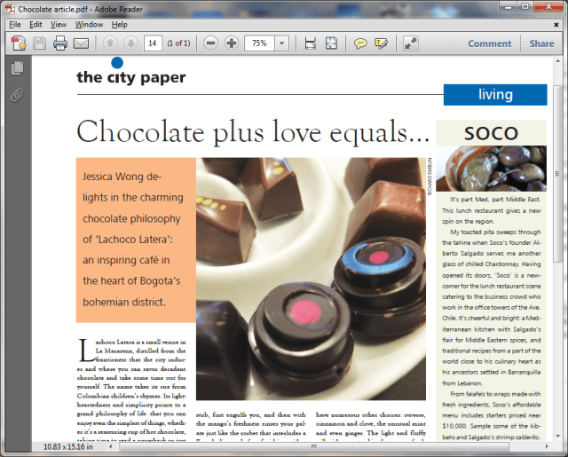Screen dimensions: 568x457
Task: Go to previous page arrow
Action: click(110, 43)
